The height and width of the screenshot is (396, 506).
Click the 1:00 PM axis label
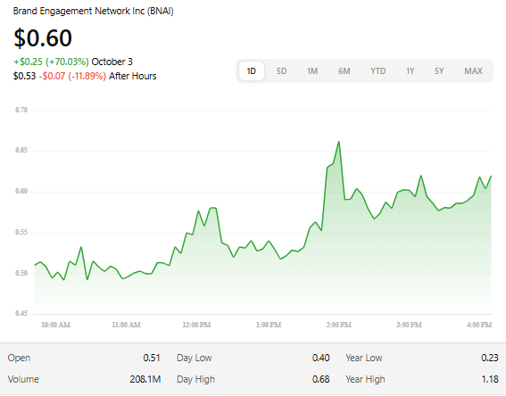click(269, 325)
